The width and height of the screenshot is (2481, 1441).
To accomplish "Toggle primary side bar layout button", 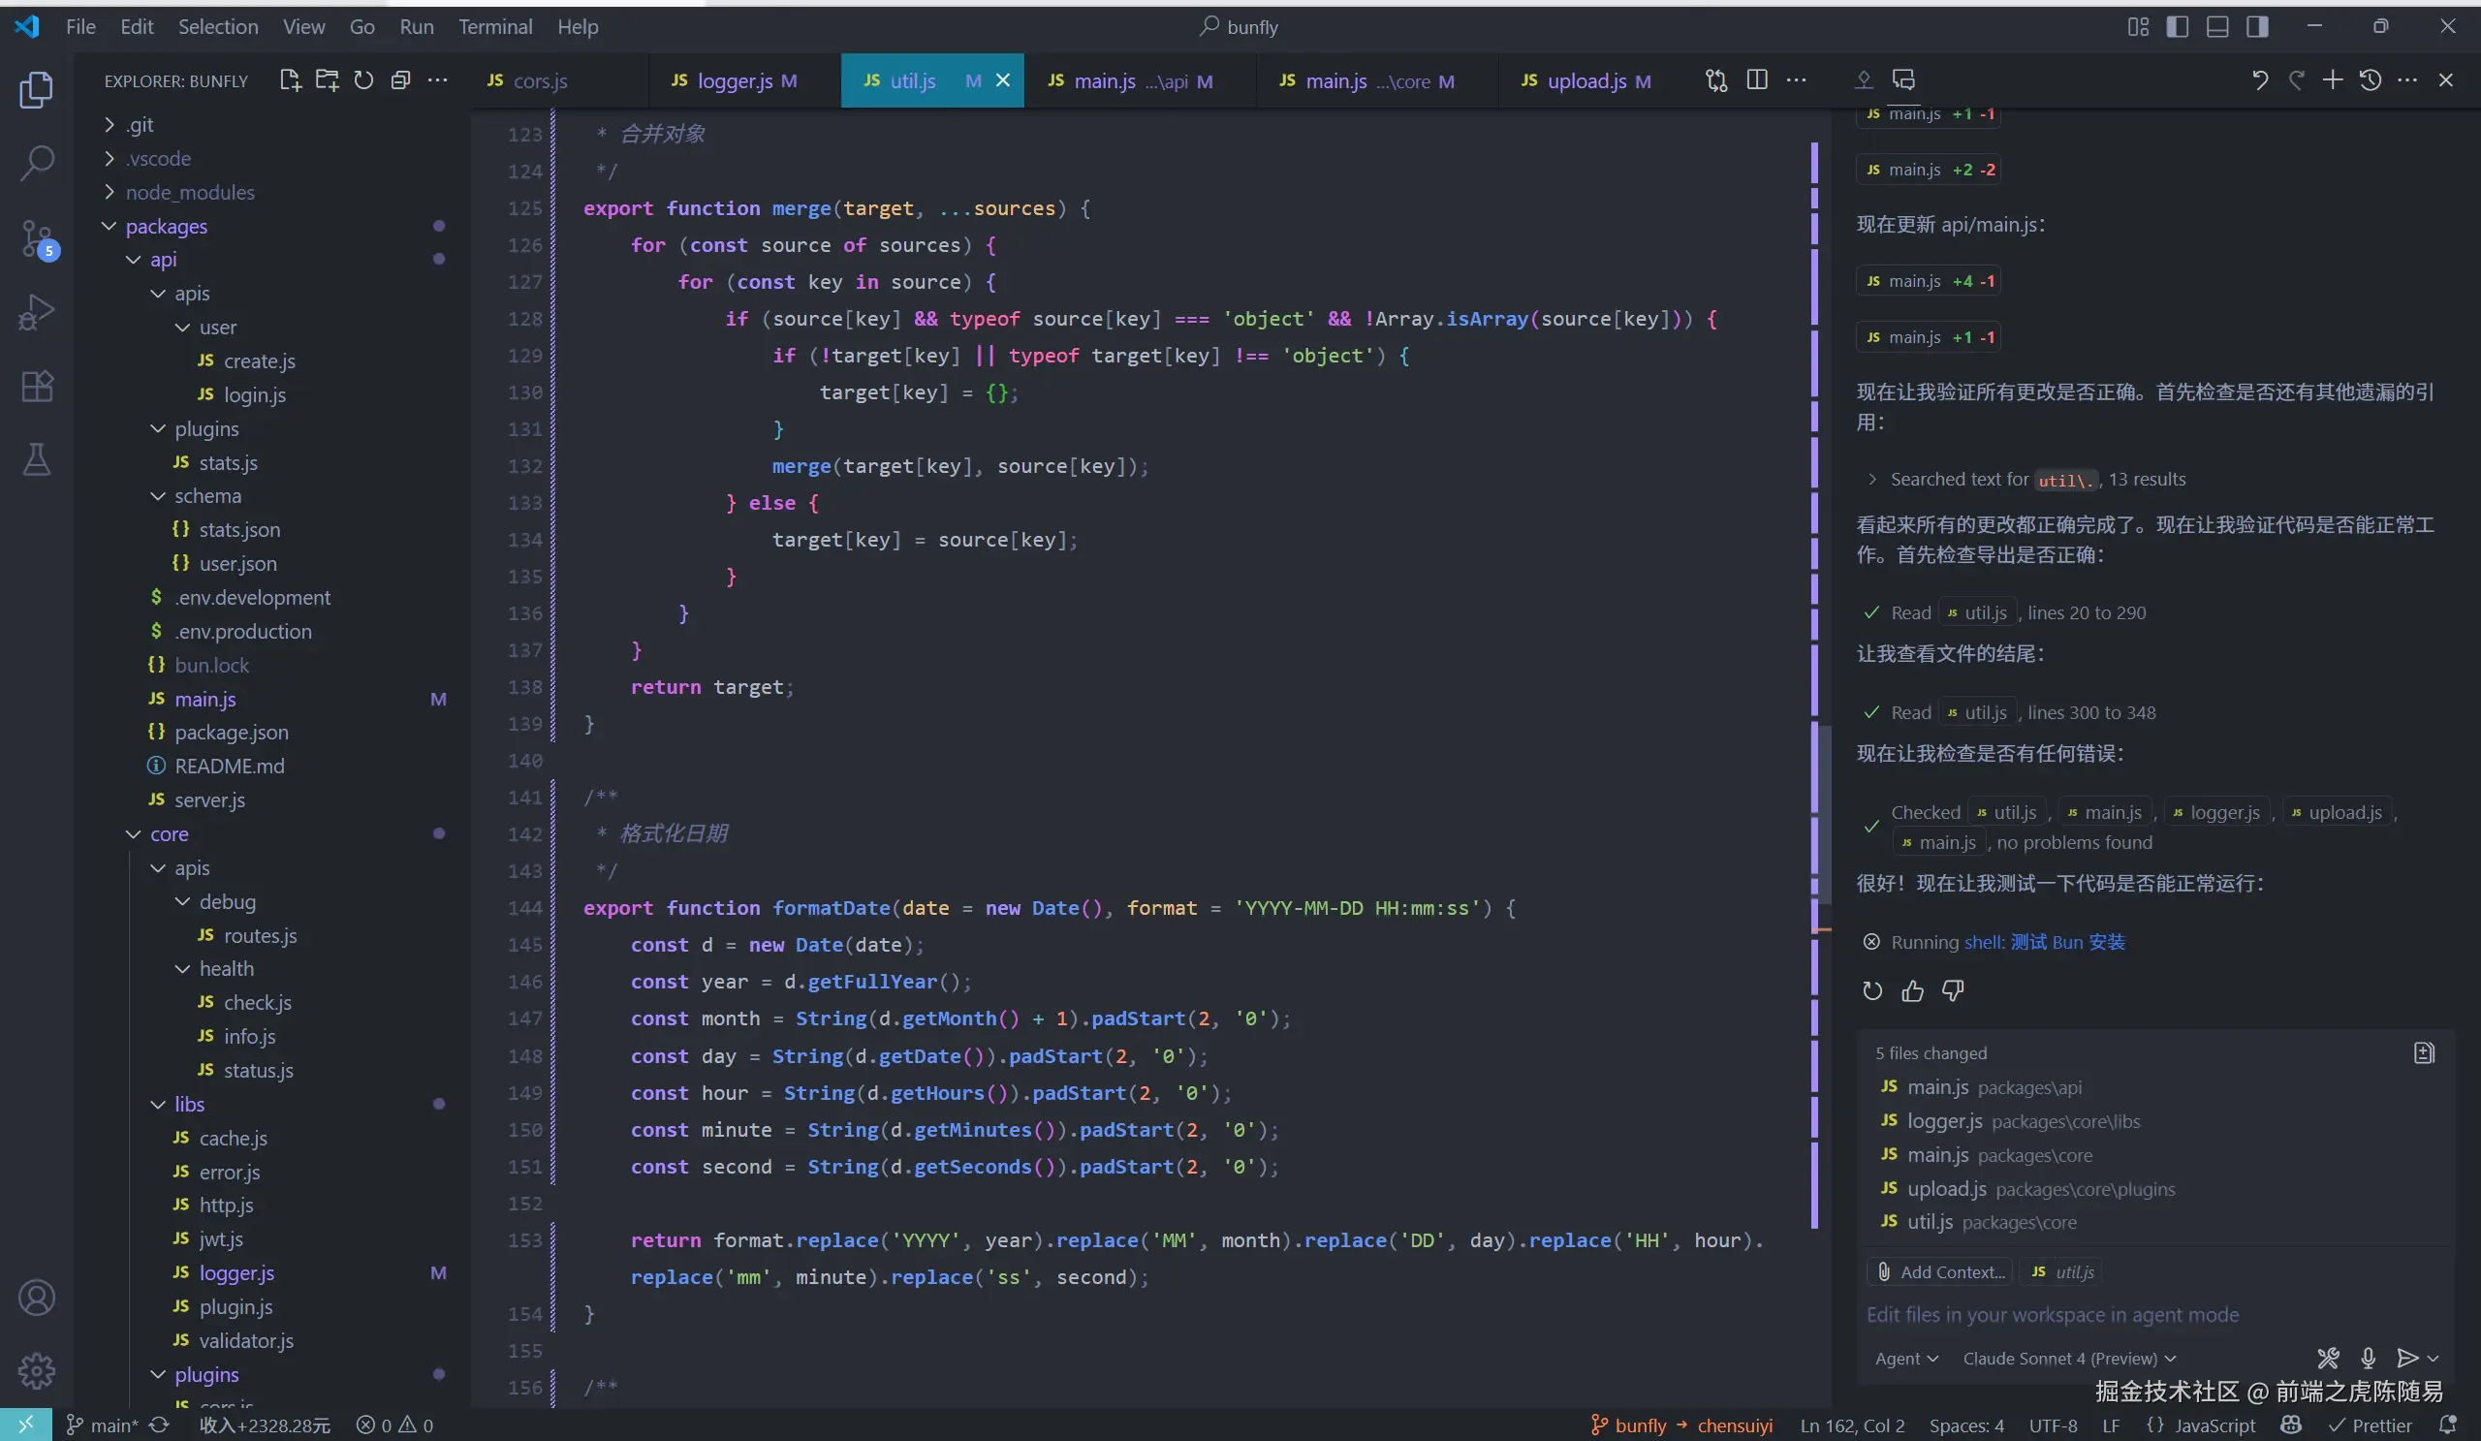I will (2178, 26).
